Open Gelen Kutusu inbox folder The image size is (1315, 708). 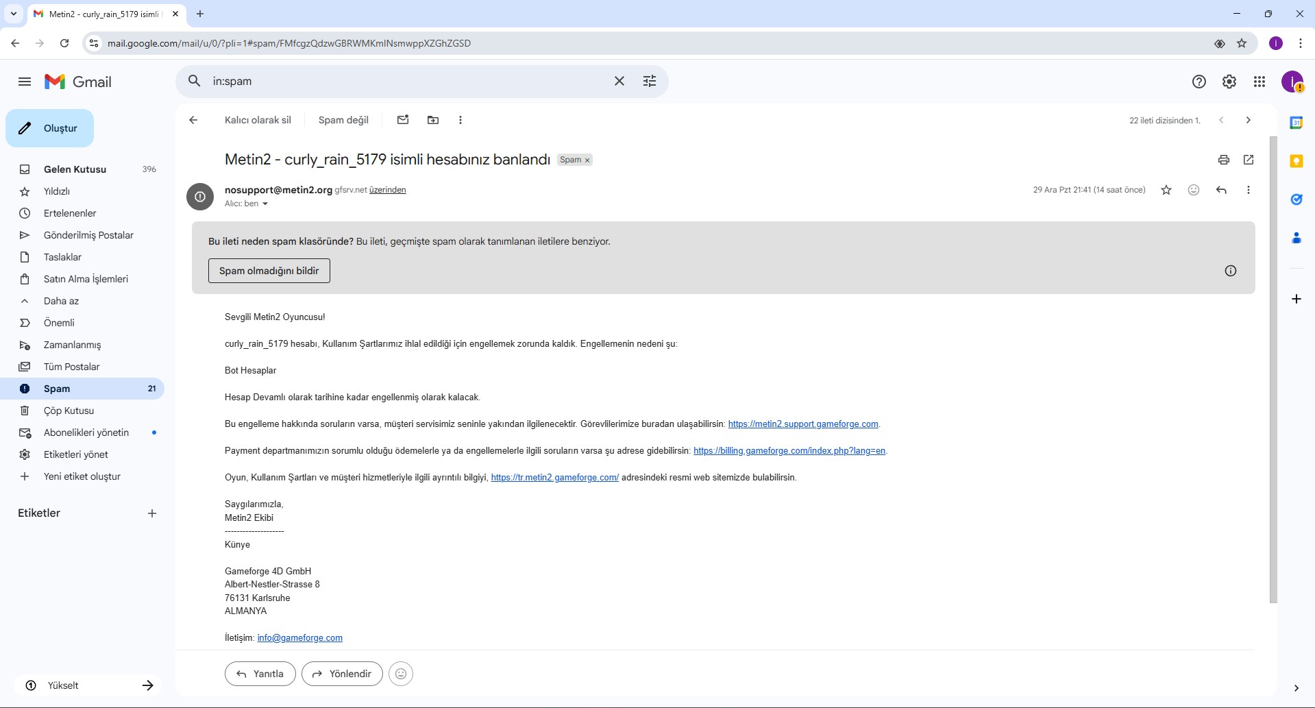click(82, 169)
